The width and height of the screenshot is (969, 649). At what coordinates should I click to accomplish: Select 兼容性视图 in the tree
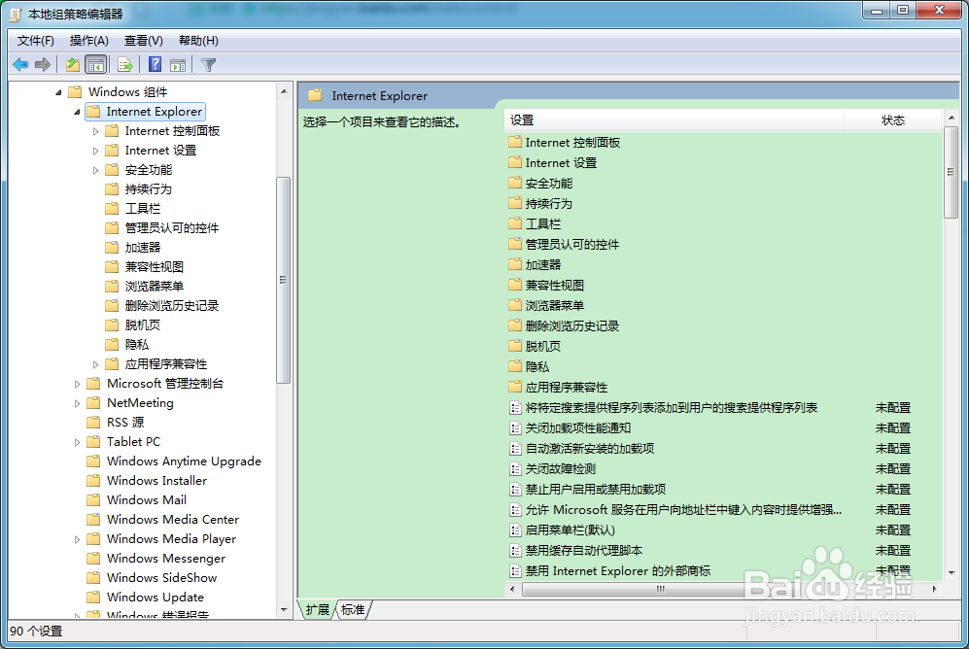pos(154,267)
